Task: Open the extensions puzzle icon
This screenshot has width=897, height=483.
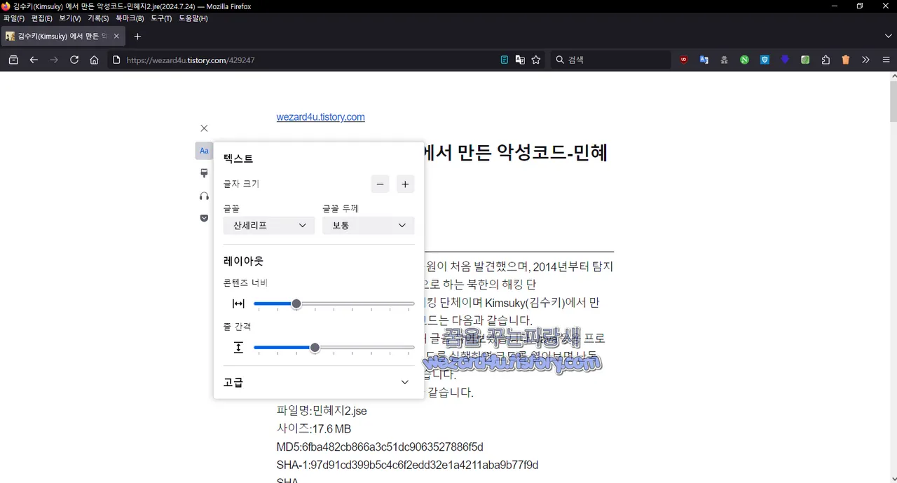Action: click(x=826, y=60)
